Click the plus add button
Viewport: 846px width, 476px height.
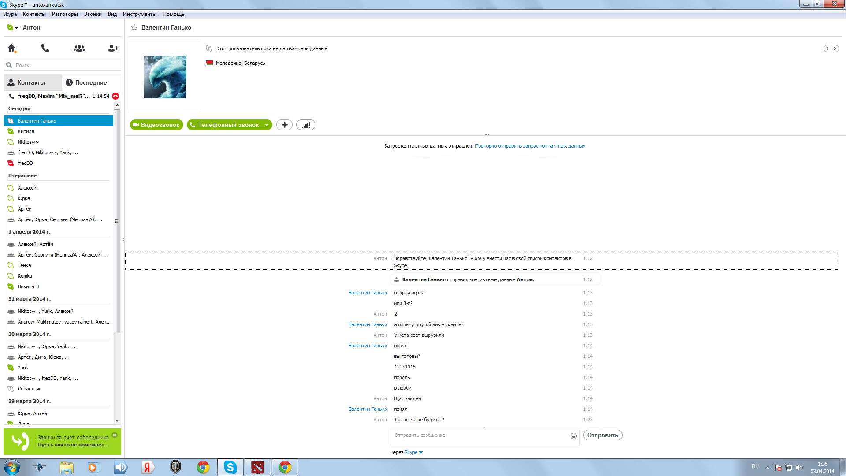point(285,125)
